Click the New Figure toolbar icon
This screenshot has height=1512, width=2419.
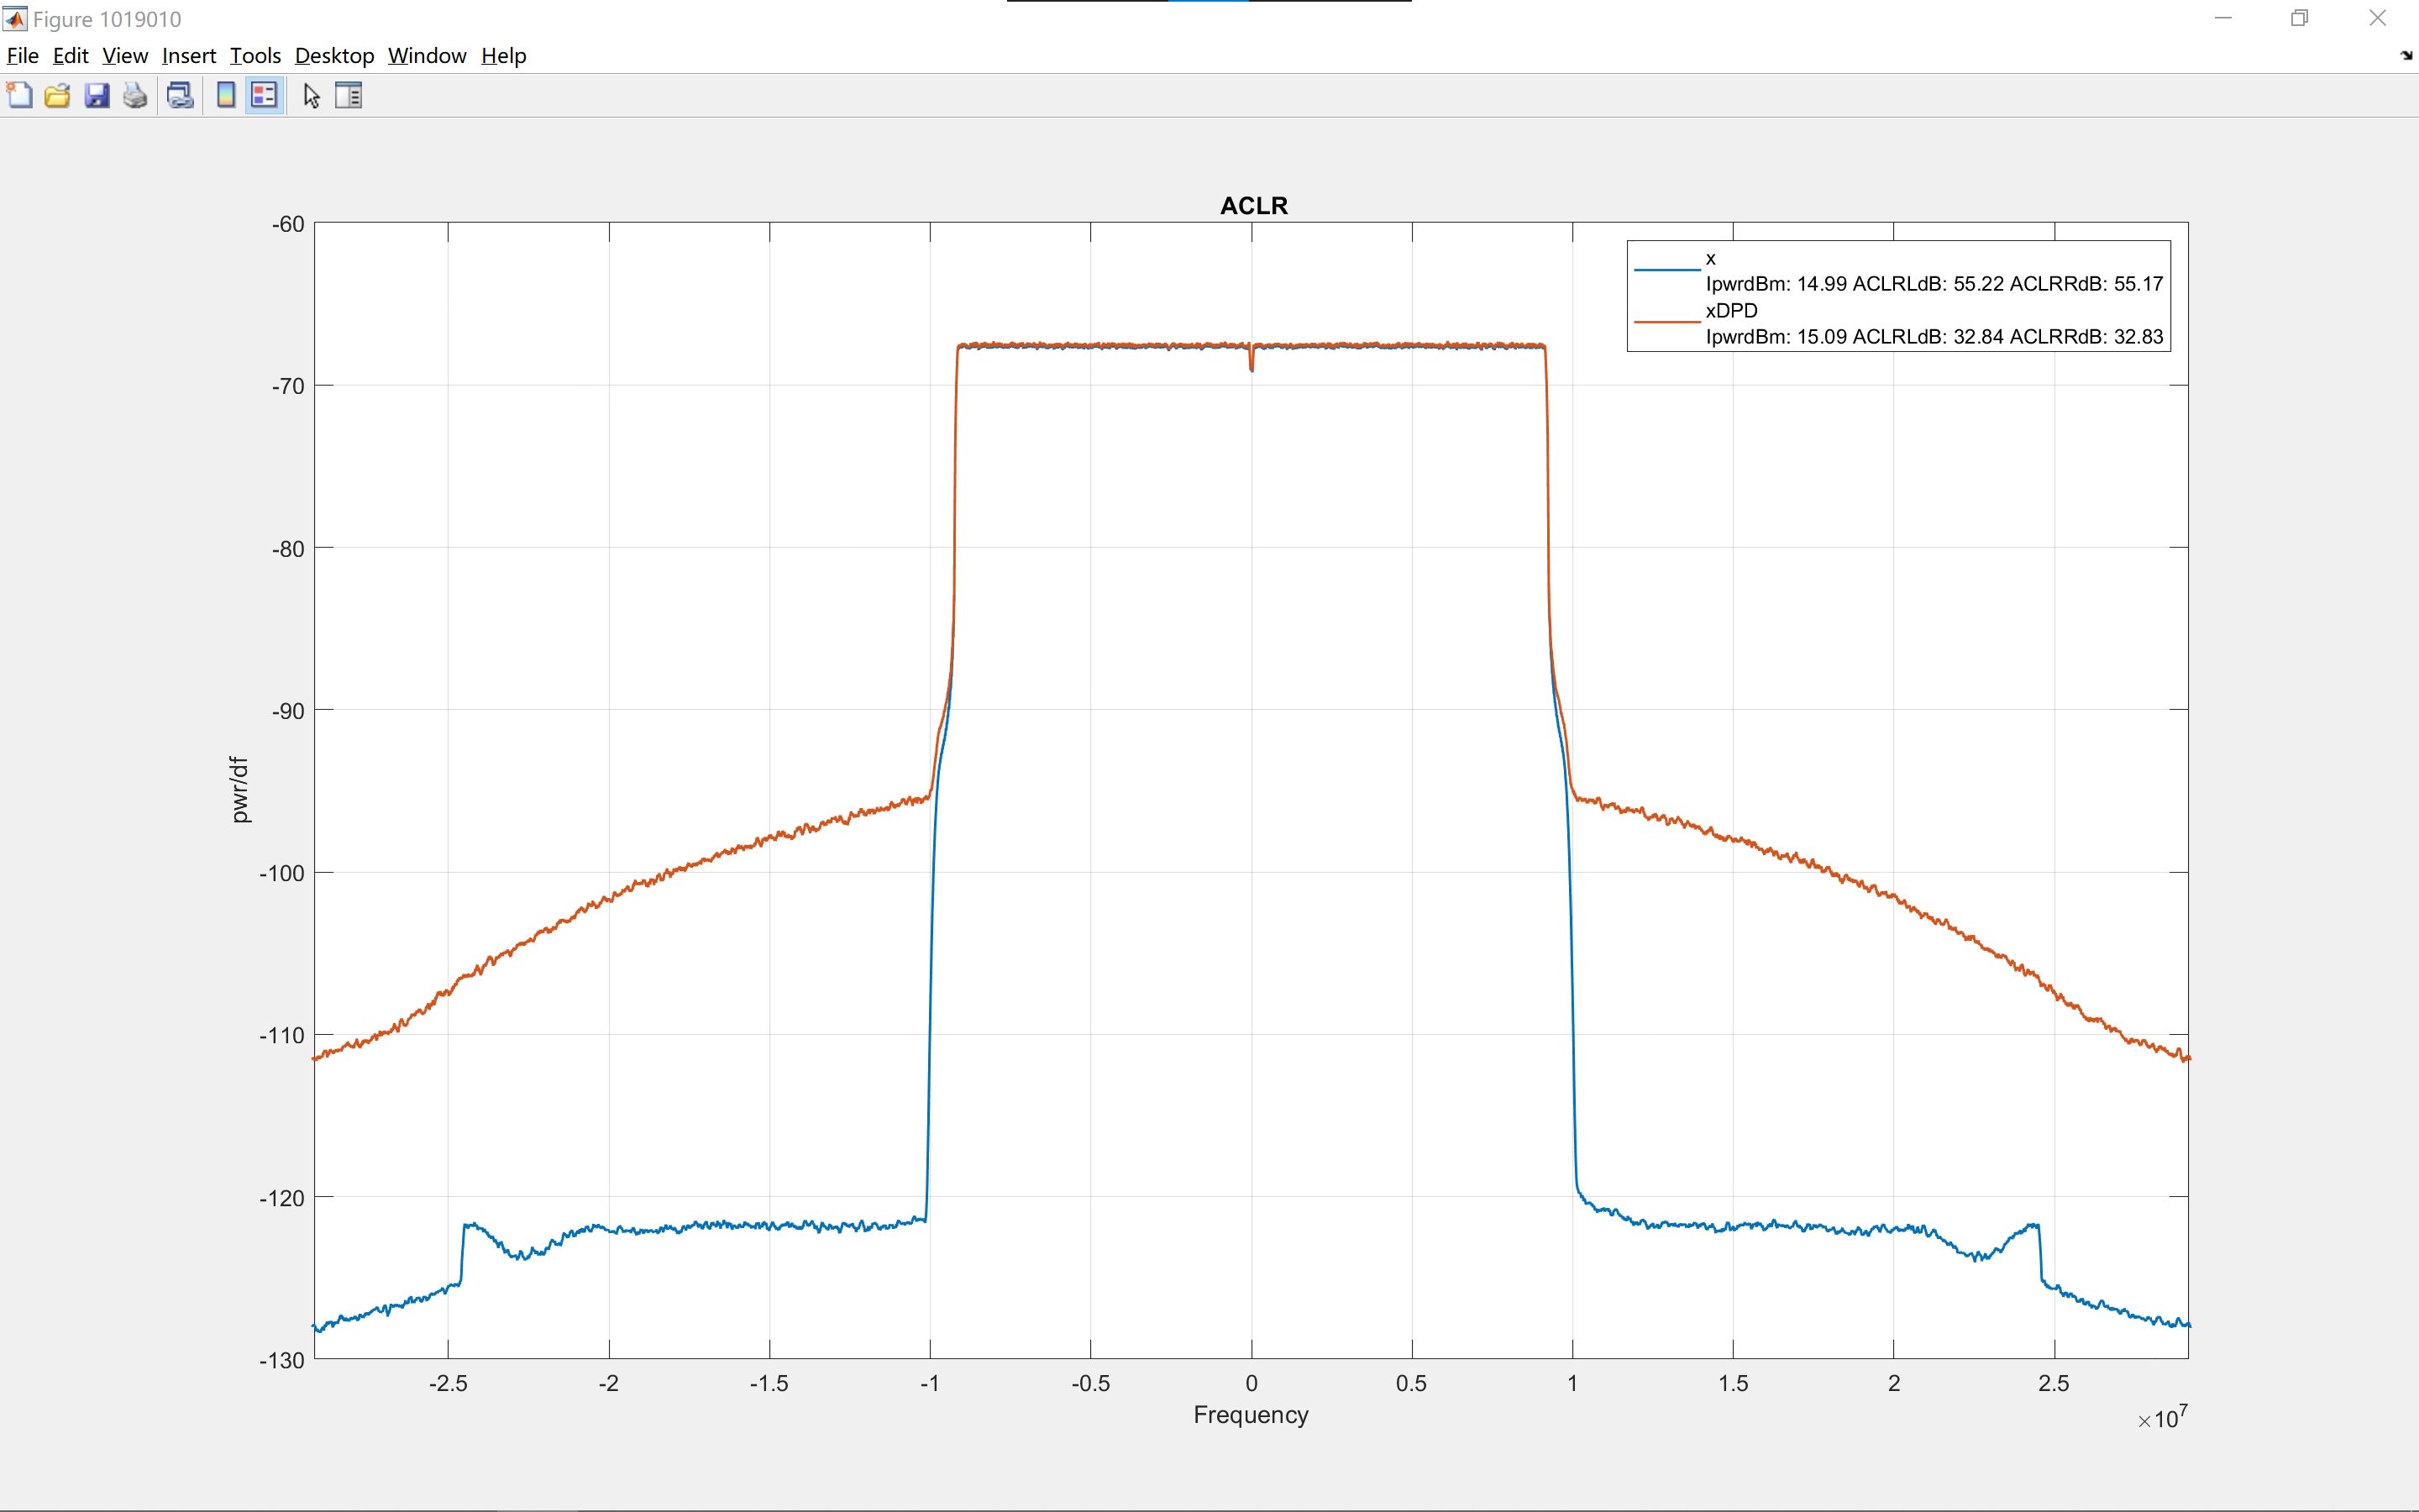pyautogui.click(x=19, y=96)
